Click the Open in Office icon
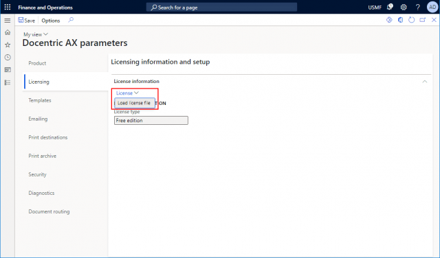Image resolution: width=440 pixels, height=258 pixels. pyautogui.click(x=400, y=20)
